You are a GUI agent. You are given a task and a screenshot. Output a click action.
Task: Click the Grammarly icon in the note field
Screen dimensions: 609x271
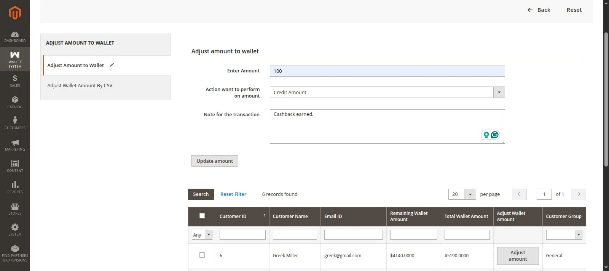(x=494, y=135)
